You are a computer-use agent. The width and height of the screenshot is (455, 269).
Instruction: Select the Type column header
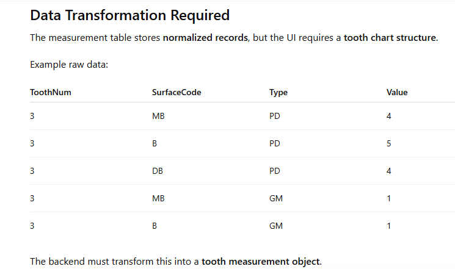pos(278,93)
